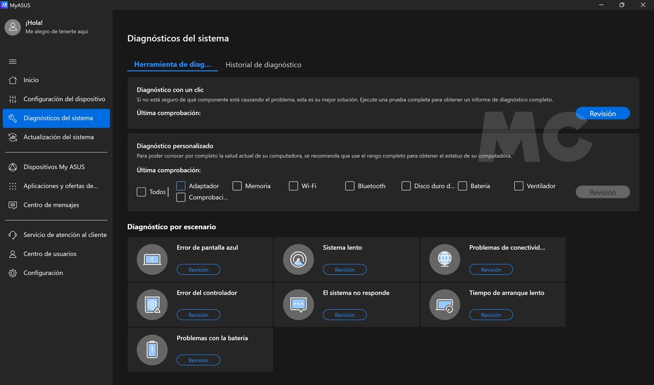Select the Batería diagnostic checkbox
This screenshot has width=654, height=385.
(x=462, y=186)
